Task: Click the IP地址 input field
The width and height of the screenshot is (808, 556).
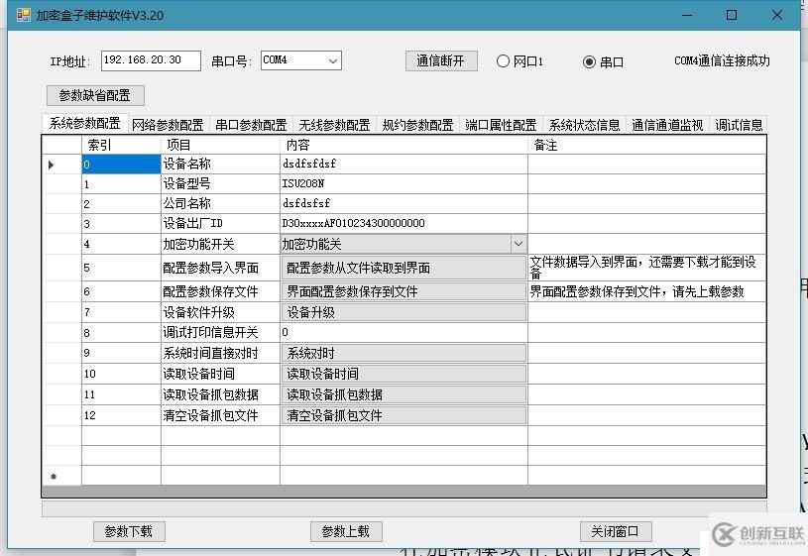Action: (151, 60)
